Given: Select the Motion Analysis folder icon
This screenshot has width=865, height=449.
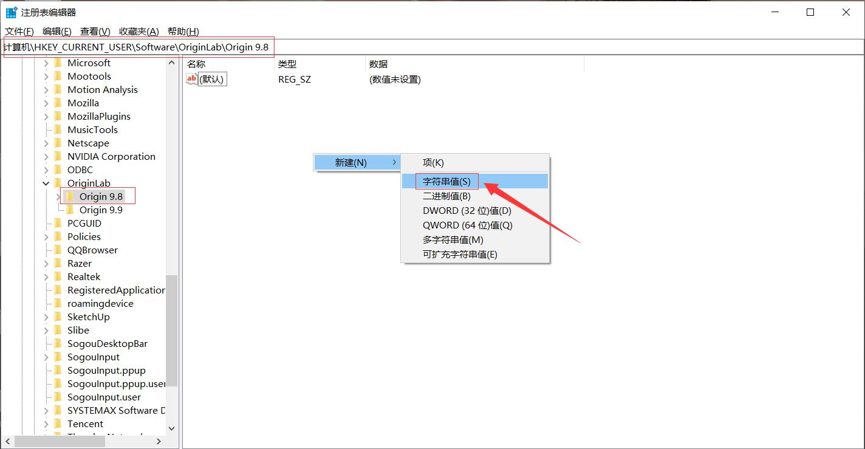Looking at the screenshot, I should point(58,90).
